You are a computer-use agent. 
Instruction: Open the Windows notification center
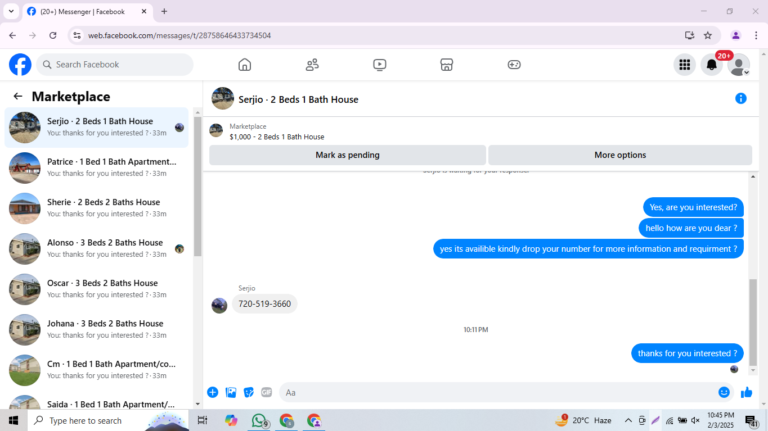pyautogui.click(x=751, y=420)
